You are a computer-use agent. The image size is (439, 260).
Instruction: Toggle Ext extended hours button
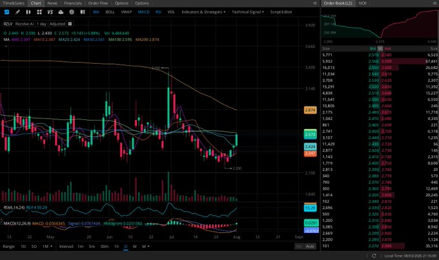(300, 246)
